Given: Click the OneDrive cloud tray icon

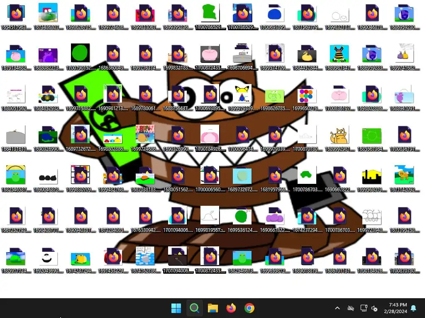Looking at the screenshot, I should (351, 308).
